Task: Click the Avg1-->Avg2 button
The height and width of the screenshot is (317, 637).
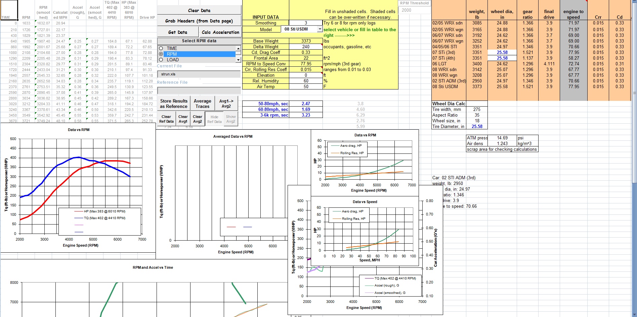Action: point(226,103)
